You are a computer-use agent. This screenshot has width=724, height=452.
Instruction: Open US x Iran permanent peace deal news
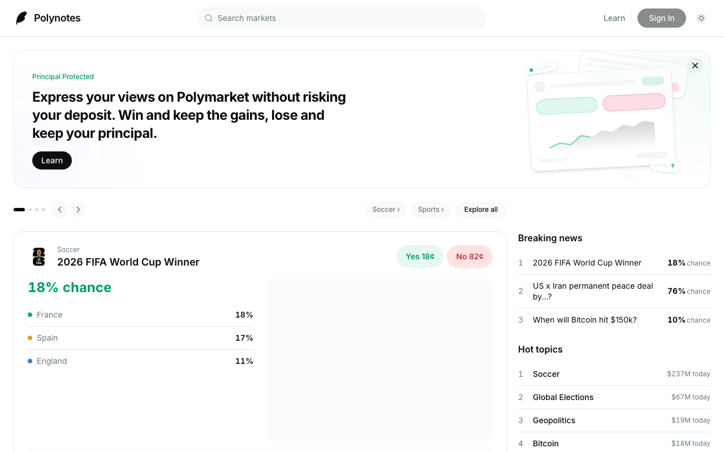tap(614, 291)
